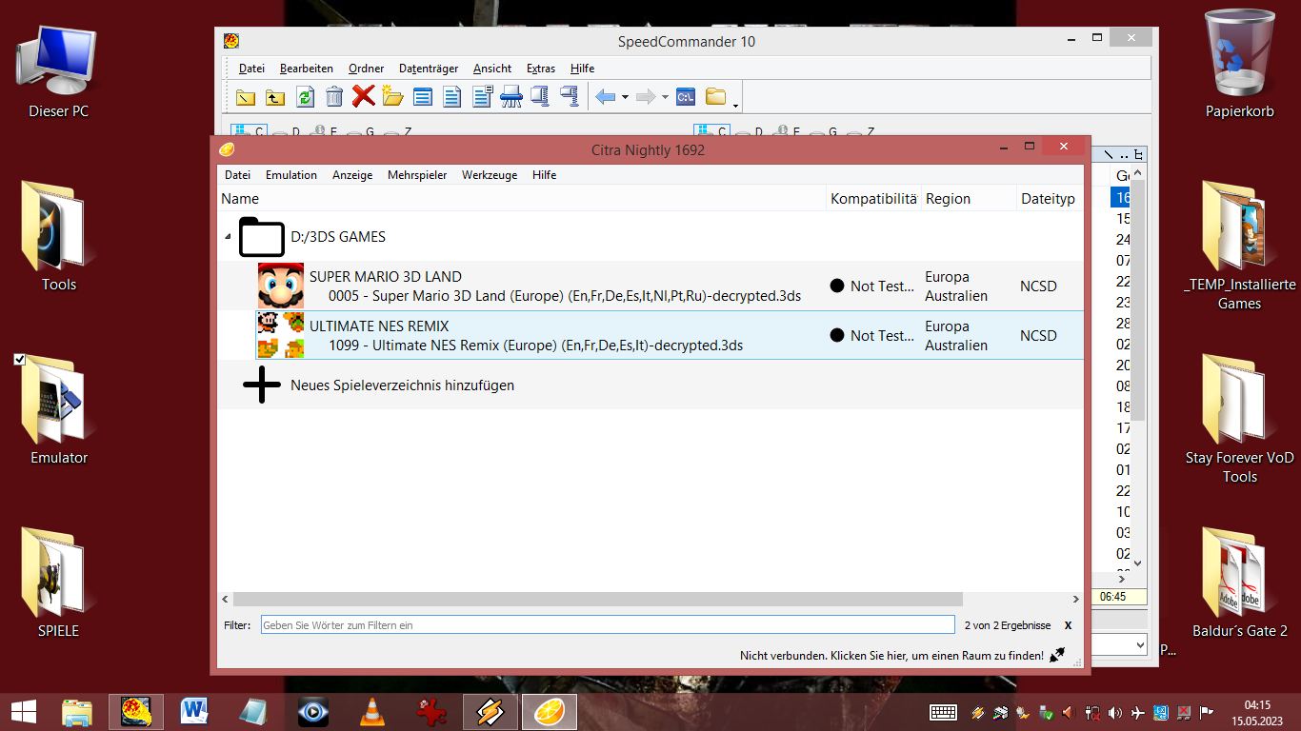Open the Ansicht menu in SpeedCommander
This screenshot has width=1301, height=731.
coord(492,69)
